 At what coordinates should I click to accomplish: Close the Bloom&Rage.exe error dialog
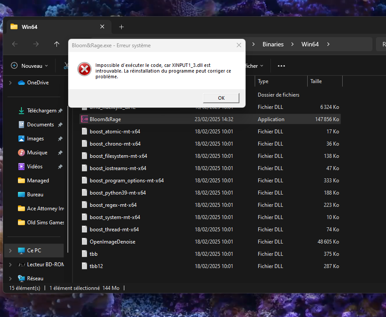[239, 45]
